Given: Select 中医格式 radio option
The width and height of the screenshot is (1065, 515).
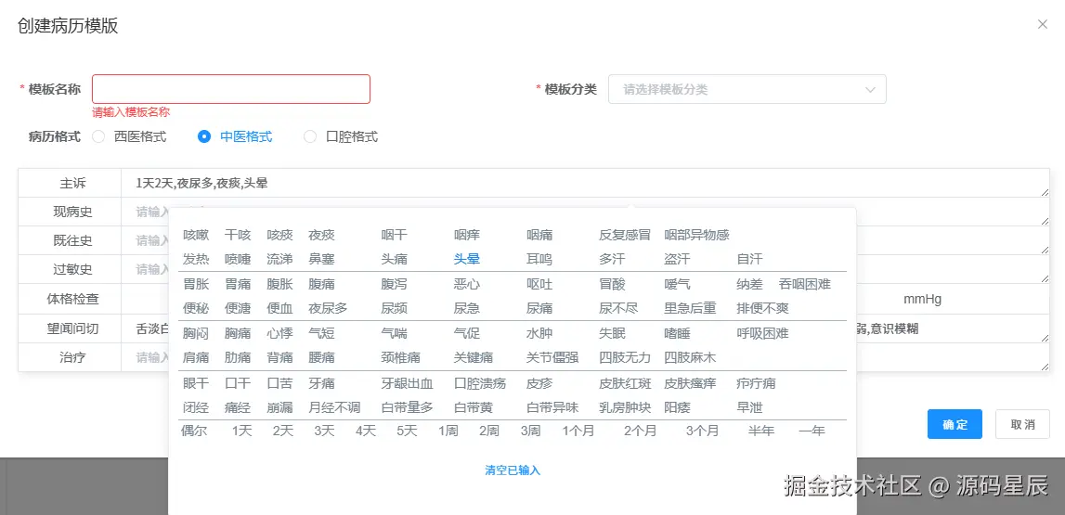Looking at the screenshot, I should [x=235, y=136].
